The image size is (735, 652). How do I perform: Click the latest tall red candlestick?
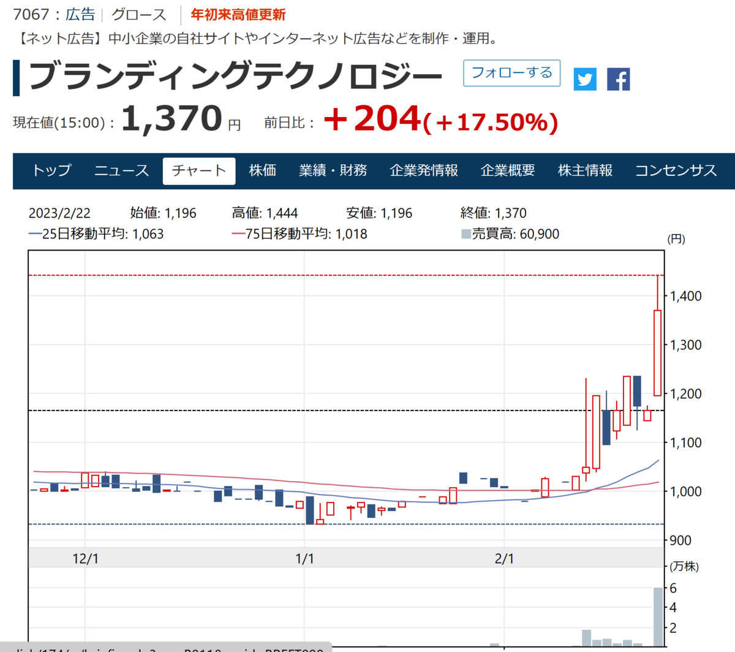coord(657,353)
